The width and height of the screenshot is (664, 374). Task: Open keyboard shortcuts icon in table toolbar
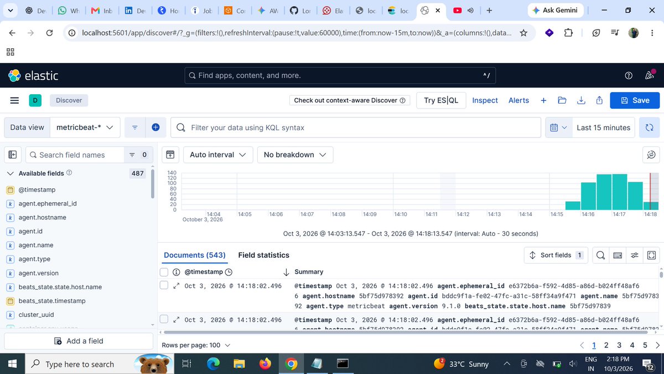pos(618,255)
